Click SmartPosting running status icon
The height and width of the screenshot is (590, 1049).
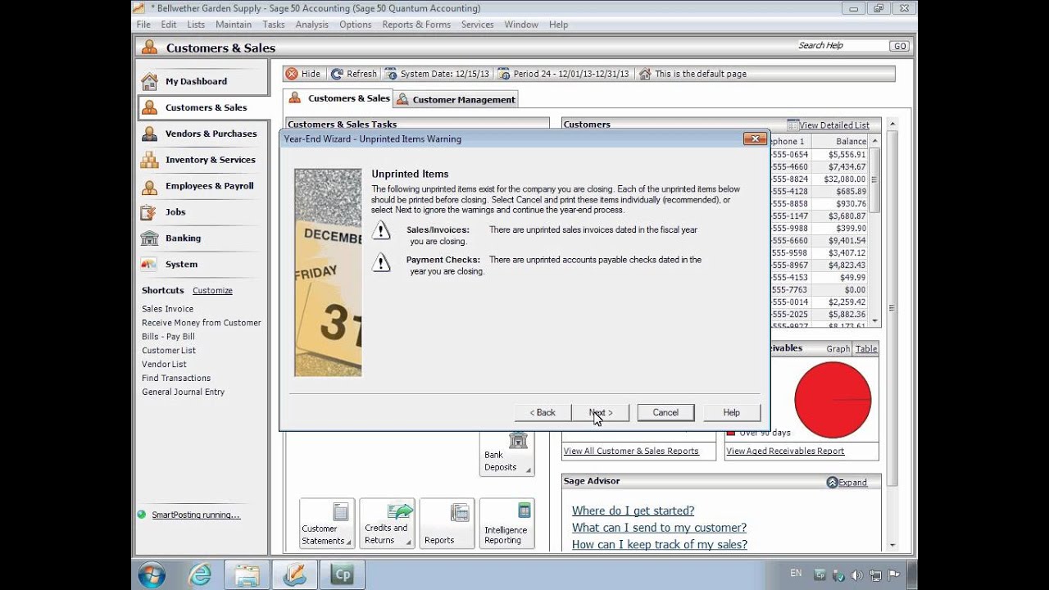(x=142, y=515)
